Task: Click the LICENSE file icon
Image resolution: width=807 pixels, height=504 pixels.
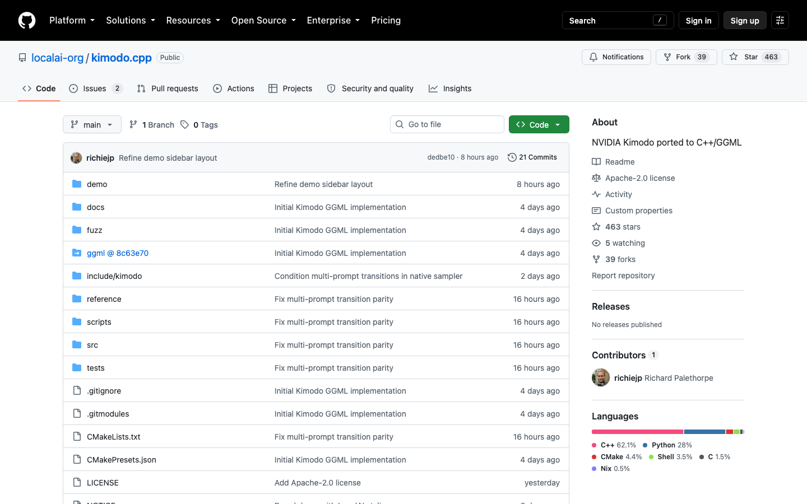Action: pyautogui.click(x=77, y=482)
